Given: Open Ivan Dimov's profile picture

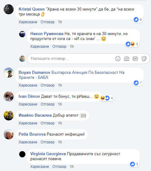Looking at the screenshot, I should (9, 97).
